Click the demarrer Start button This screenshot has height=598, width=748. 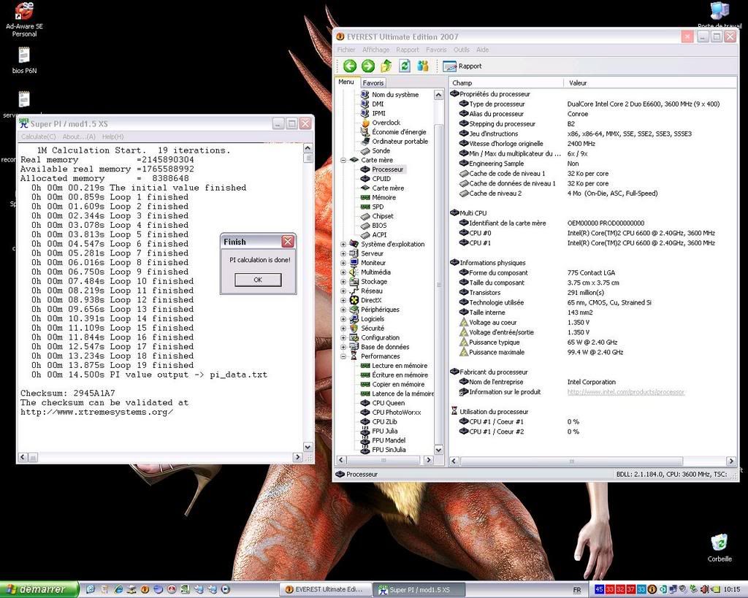[39, 589]
